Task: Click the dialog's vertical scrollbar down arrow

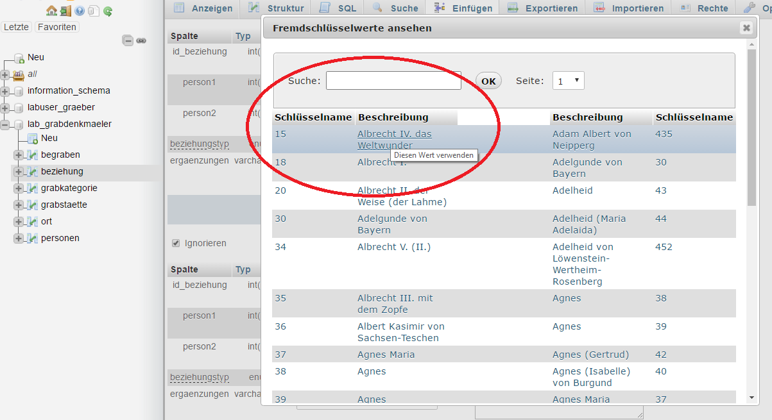Action: click(752, 398)
